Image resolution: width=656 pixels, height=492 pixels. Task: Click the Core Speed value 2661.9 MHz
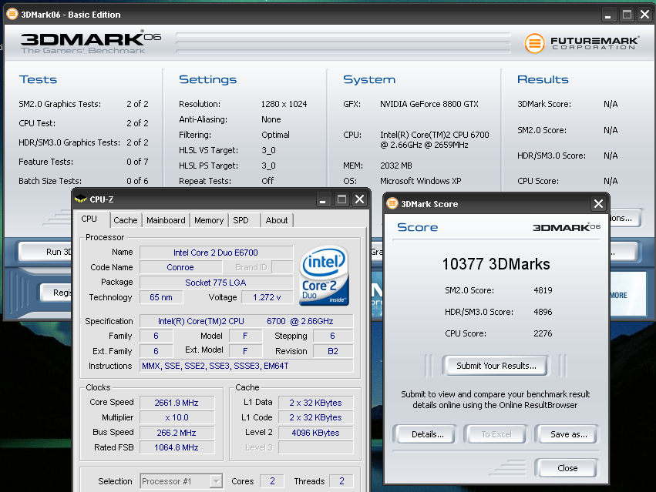pos(177,403)
